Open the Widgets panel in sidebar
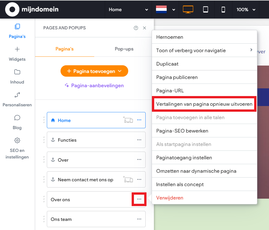Image resolution: width=269 pixels, height=230 pixels. click(17, 54)
